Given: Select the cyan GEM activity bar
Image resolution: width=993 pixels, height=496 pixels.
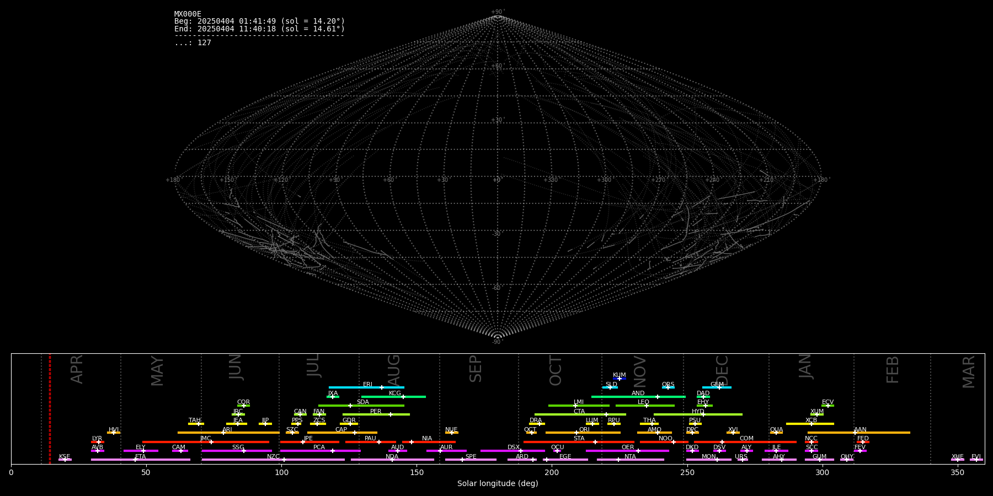Looking at the screenshot, I should [x=717, y=387].
